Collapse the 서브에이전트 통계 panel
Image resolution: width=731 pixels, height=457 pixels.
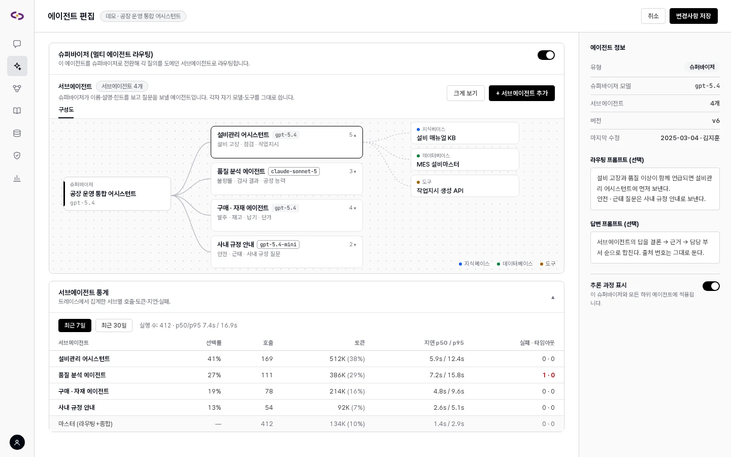pyautogui.click(x=553, y=297)
